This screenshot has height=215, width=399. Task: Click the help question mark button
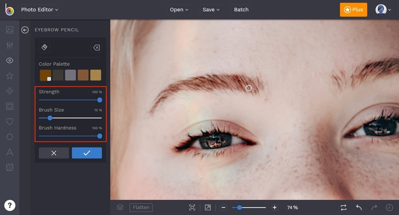click(10, 205)
